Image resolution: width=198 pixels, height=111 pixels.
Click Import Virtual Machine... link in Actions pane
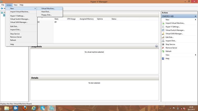point(175,23)
